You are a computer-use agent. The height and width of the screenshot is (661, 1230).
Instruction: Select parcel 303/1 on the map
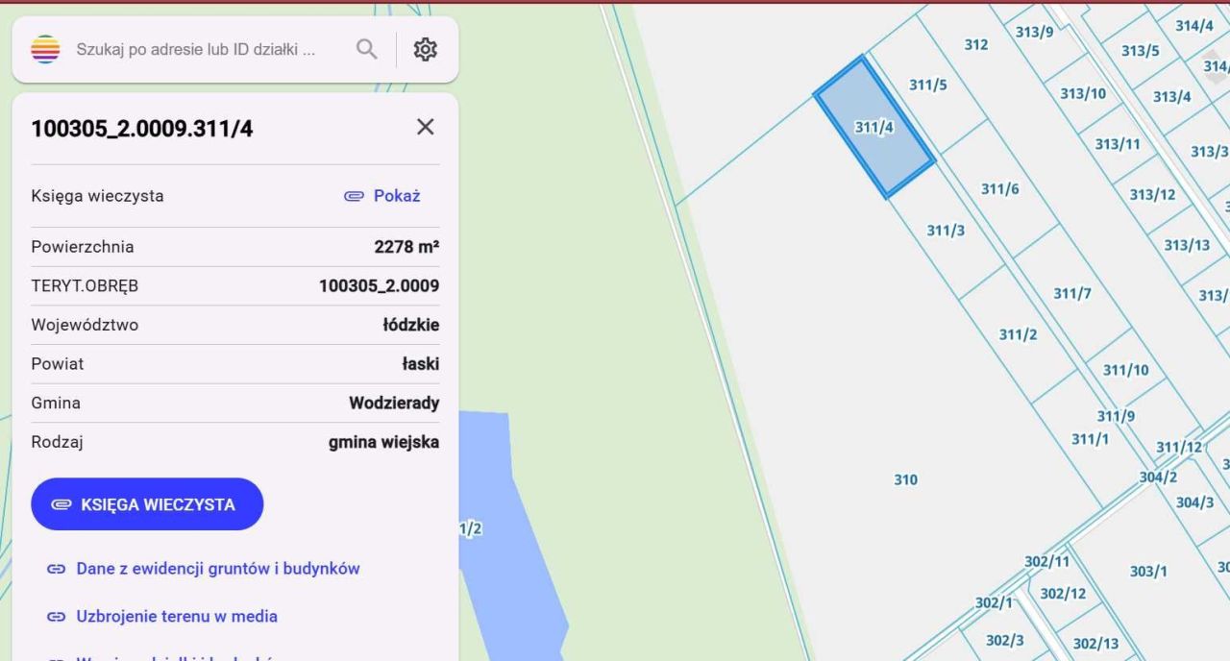pyautogui.click(x=1148, y=572)
